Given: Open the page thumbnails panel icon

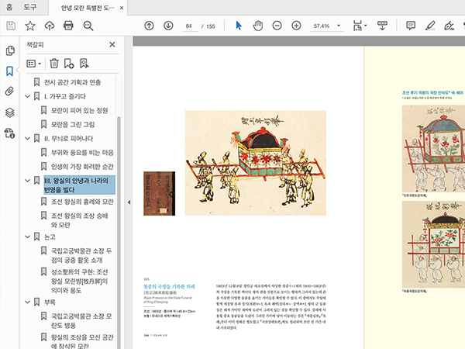Looking at the screenshot, I should pos(10,50).
